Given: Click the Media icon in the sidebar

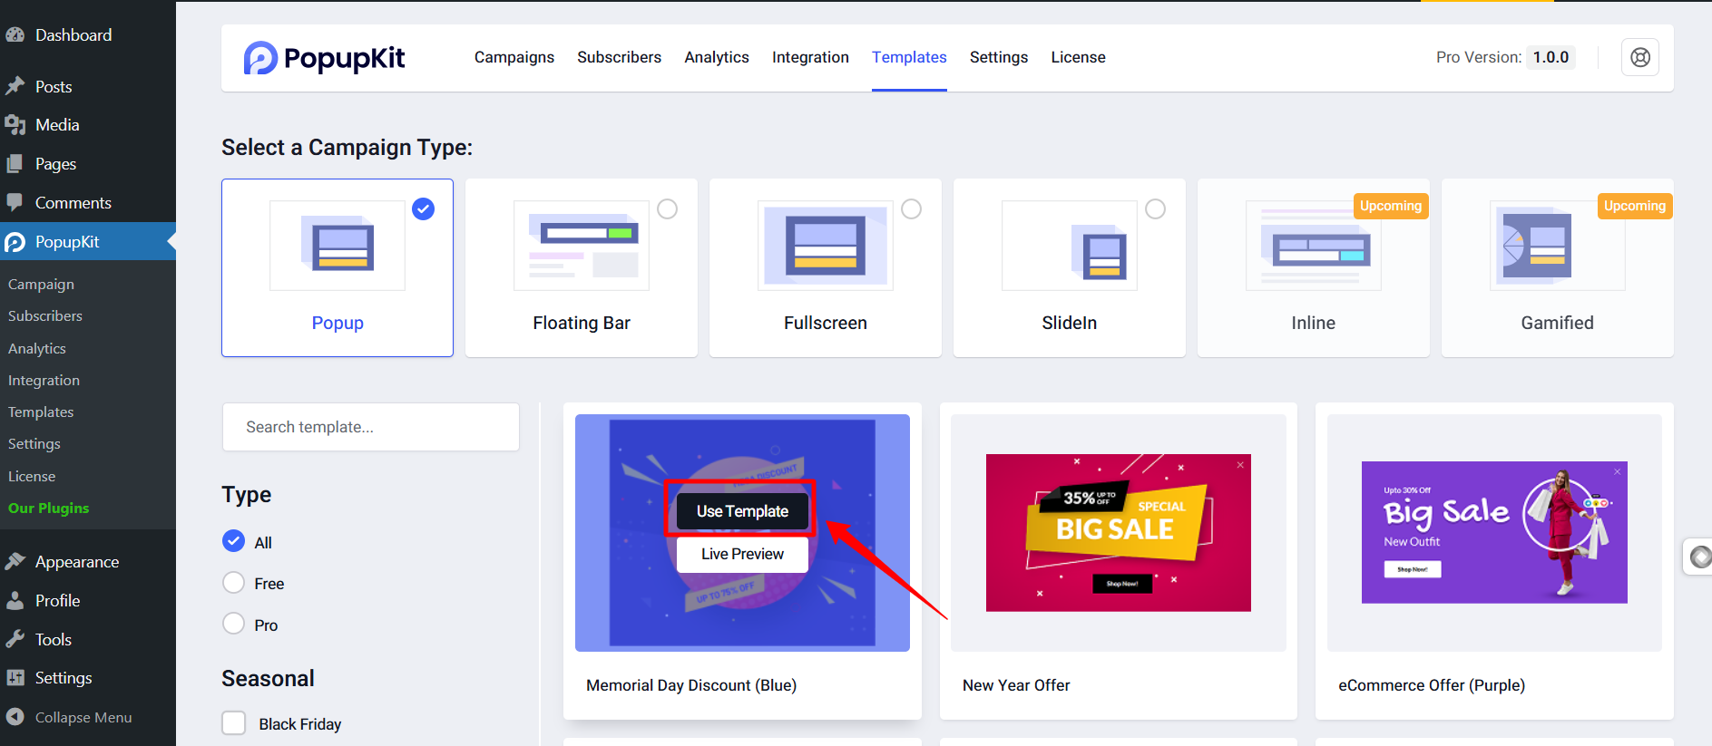Looking at the screenshot, I should coord(15,125).
